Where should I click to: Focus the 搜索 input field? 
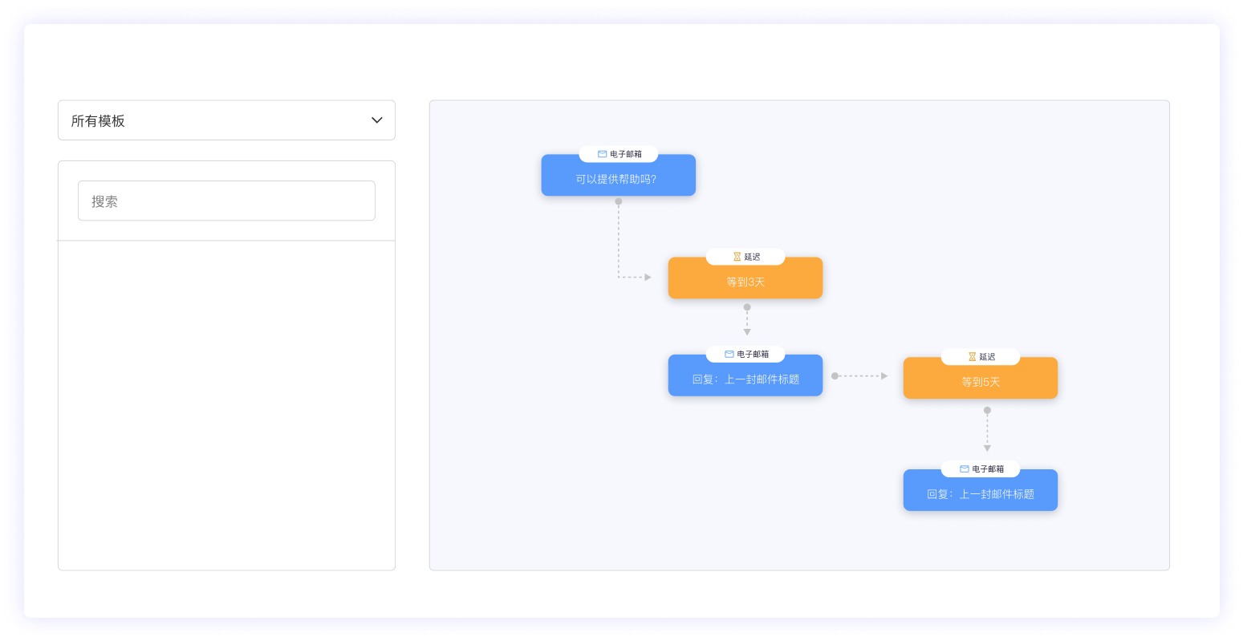[226, 201]
